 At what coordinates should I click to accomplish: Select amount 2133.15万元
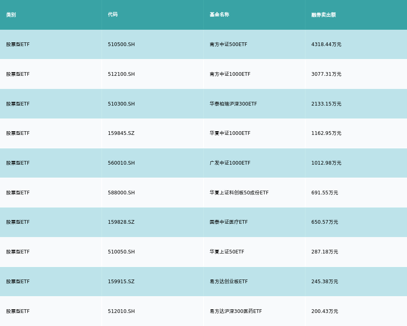[326, 104]
